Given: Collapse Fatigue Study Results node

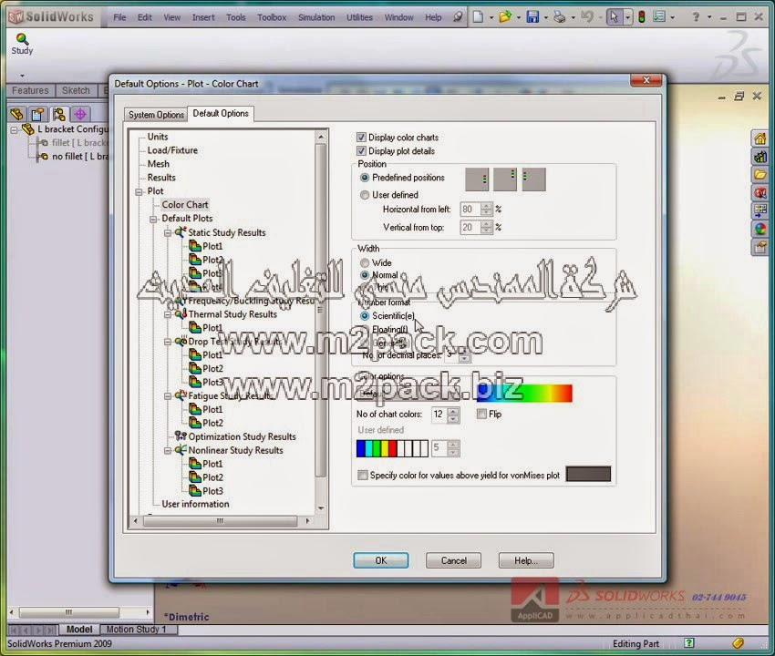Looking at the screenshot, I should click(168, 396).
